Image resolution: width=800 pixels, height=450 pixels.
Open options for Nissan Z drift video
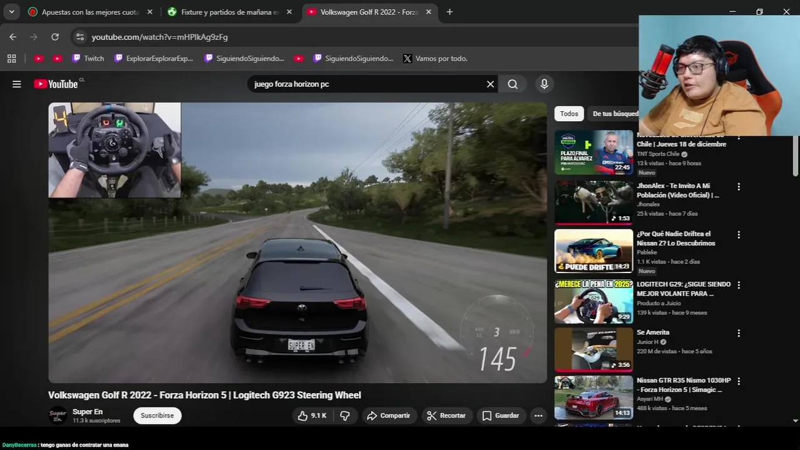(739, 235)
